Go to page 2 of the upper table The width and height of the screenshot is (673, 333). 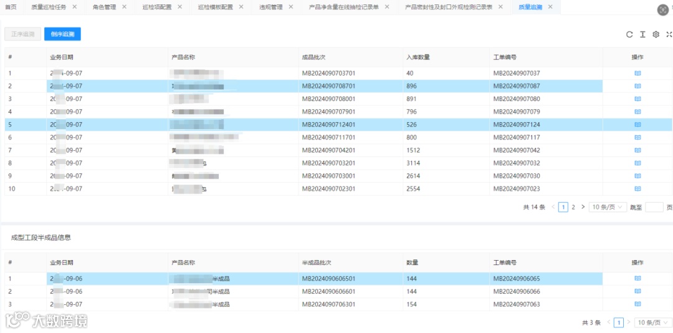[x=573, y=207]
